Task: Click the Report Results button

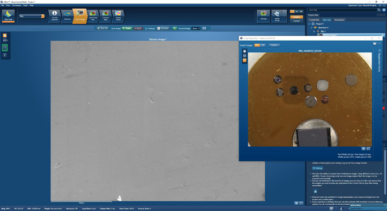Action: [x=277, y=16]
